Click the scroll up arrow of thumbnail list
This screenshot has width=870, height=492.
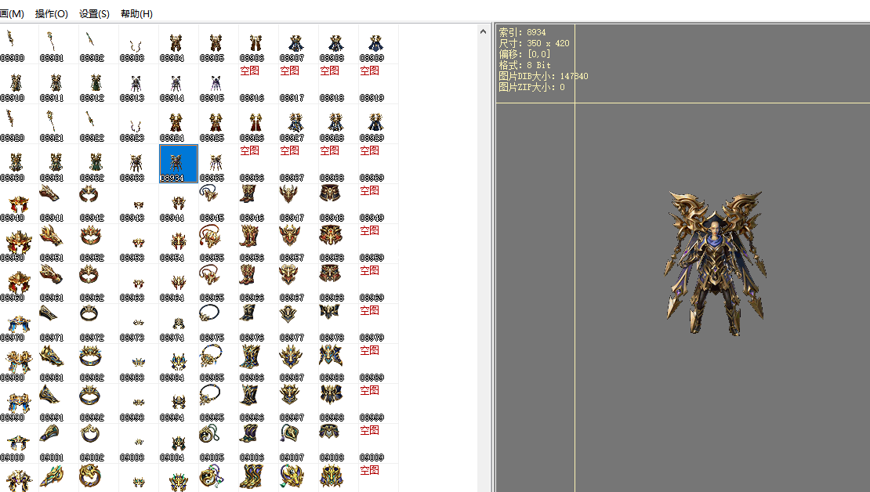[x=484, y=31]
